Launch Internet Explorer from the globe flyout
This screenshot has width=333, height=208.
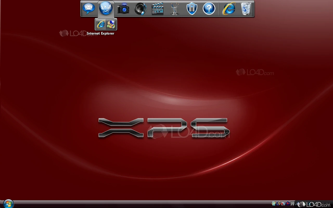(101, 24)
